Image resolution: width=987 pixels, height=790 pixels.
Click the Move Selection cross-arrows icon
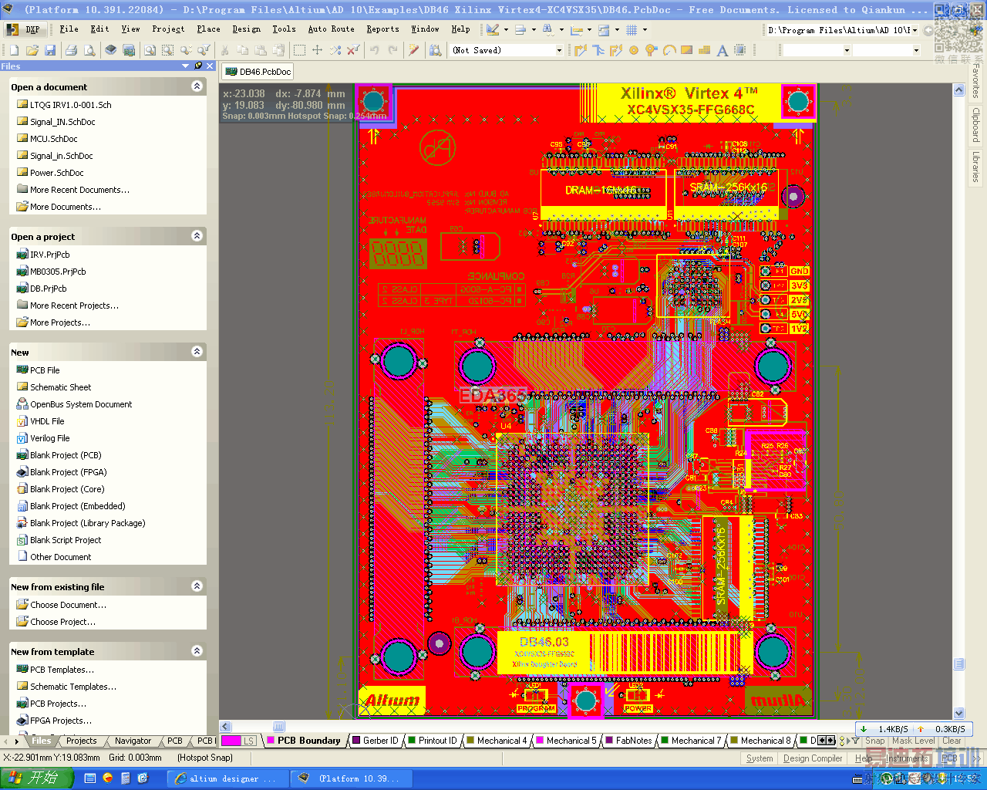click(317, 50)
